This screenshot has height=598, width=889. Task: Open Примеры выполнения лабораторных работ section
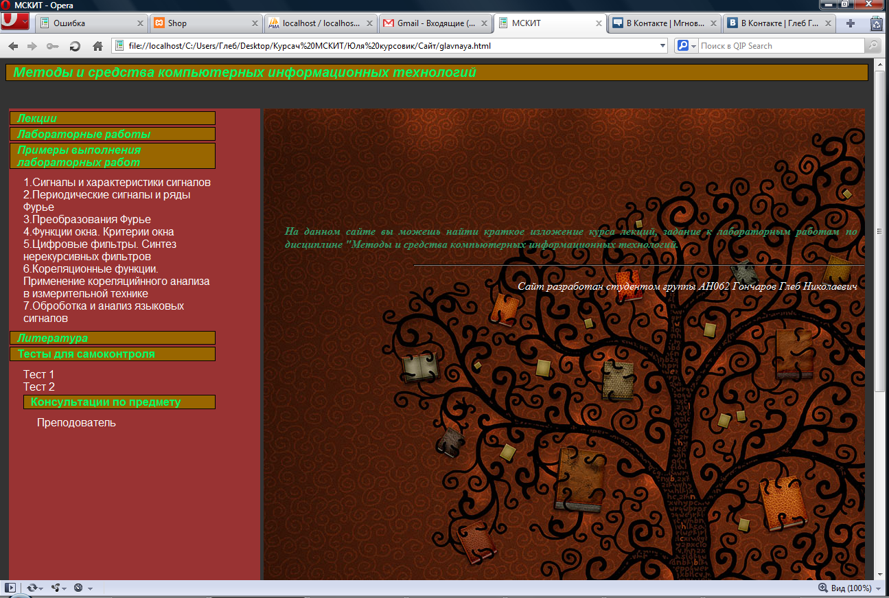[113, 156]
